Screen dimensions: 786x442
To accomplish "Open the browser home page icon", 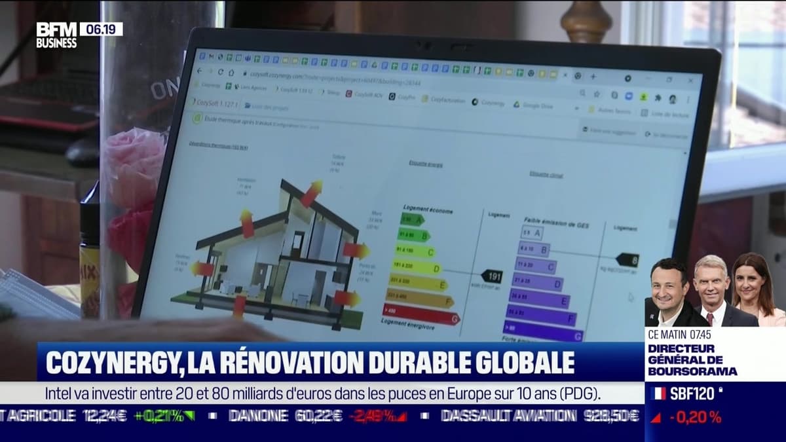I will coord(231,72).
